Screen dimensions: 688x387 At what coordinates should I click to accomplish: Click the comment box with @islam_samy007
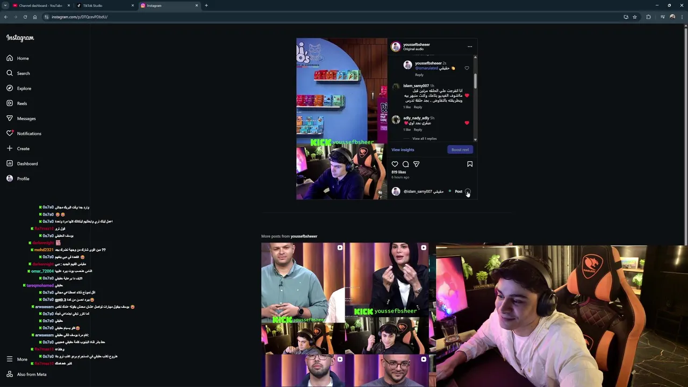point(424,191)
